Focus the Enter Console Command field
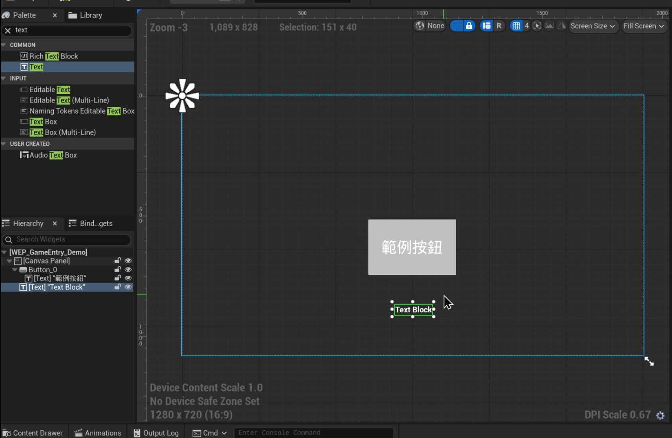This screenshot has width=672, height=438. click(x=314, y=433)
